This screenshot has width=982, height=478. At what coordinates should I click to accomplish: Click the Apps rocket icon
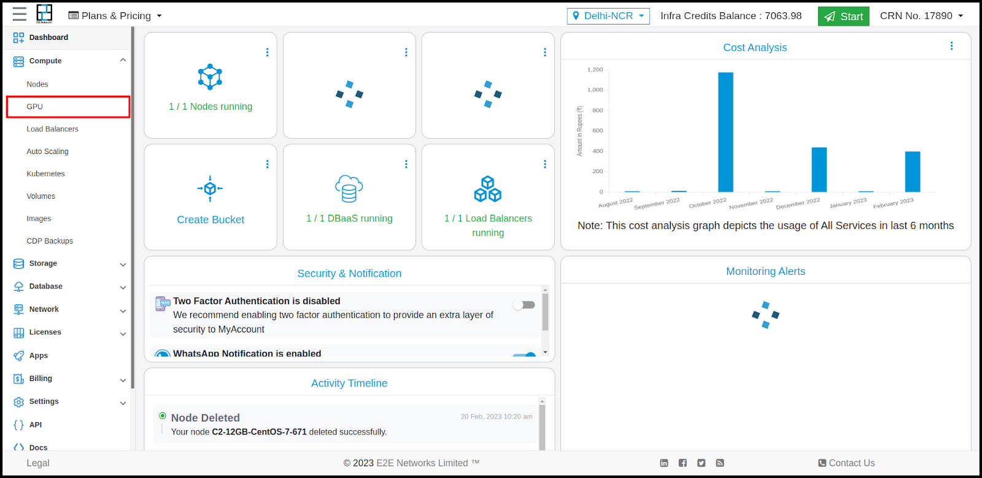[18, 355]
